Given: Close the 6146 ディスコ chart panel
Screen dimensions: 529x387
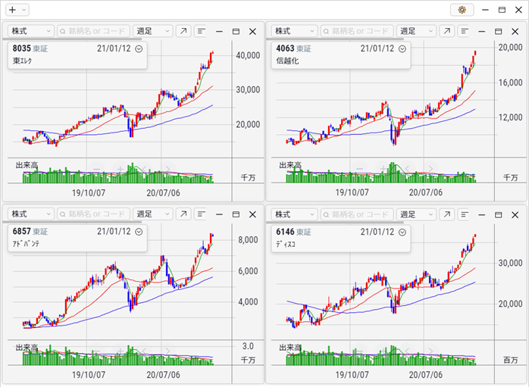Looking at the screenshot, I should 515,215.
